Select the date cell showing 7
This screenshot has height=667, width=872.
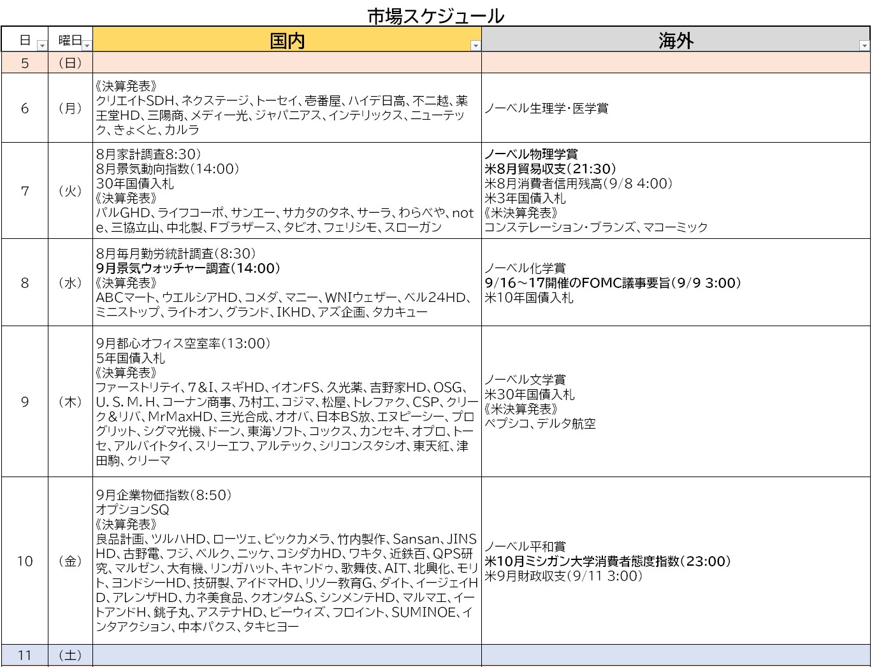point(25,191)
